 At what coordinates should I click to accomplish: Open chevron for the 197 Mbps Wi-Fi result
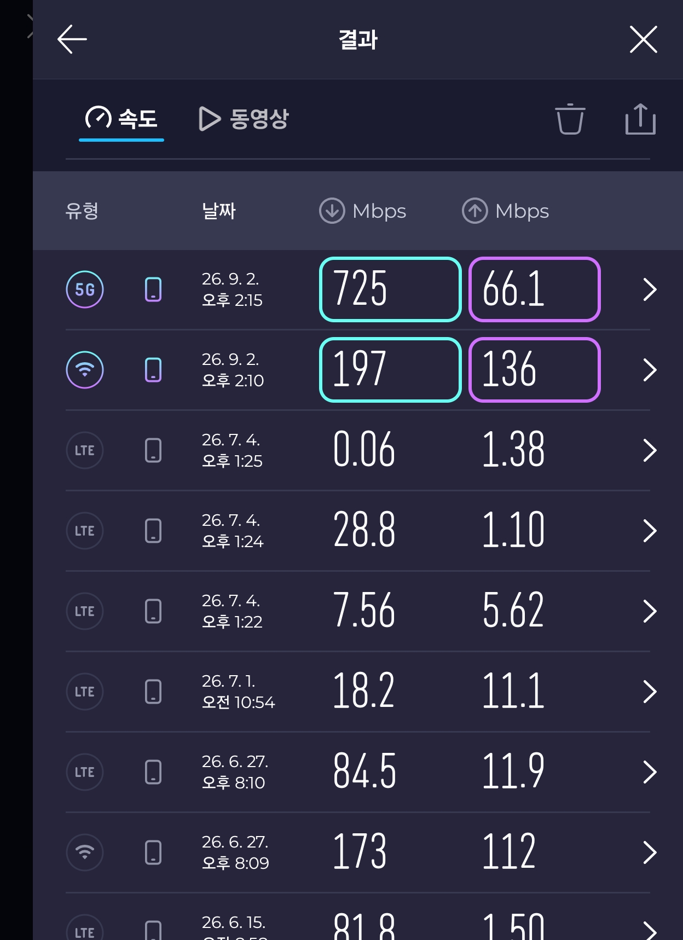650,370
